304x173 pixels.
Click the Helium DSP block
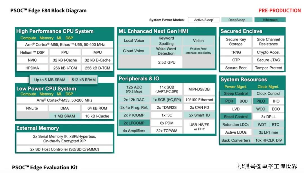(32, 52)
